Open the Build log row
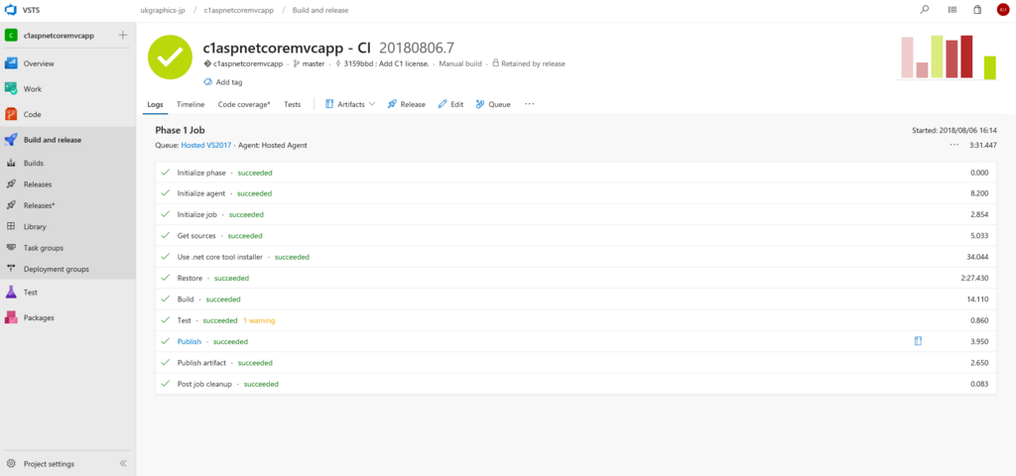The image size is (1016, 476). [575, 299]
